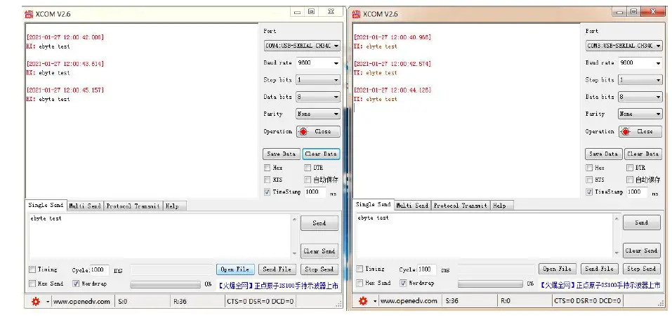Open Data bits dropdown in left window
The width and height of the screenshot is (672, 320).
318,98
